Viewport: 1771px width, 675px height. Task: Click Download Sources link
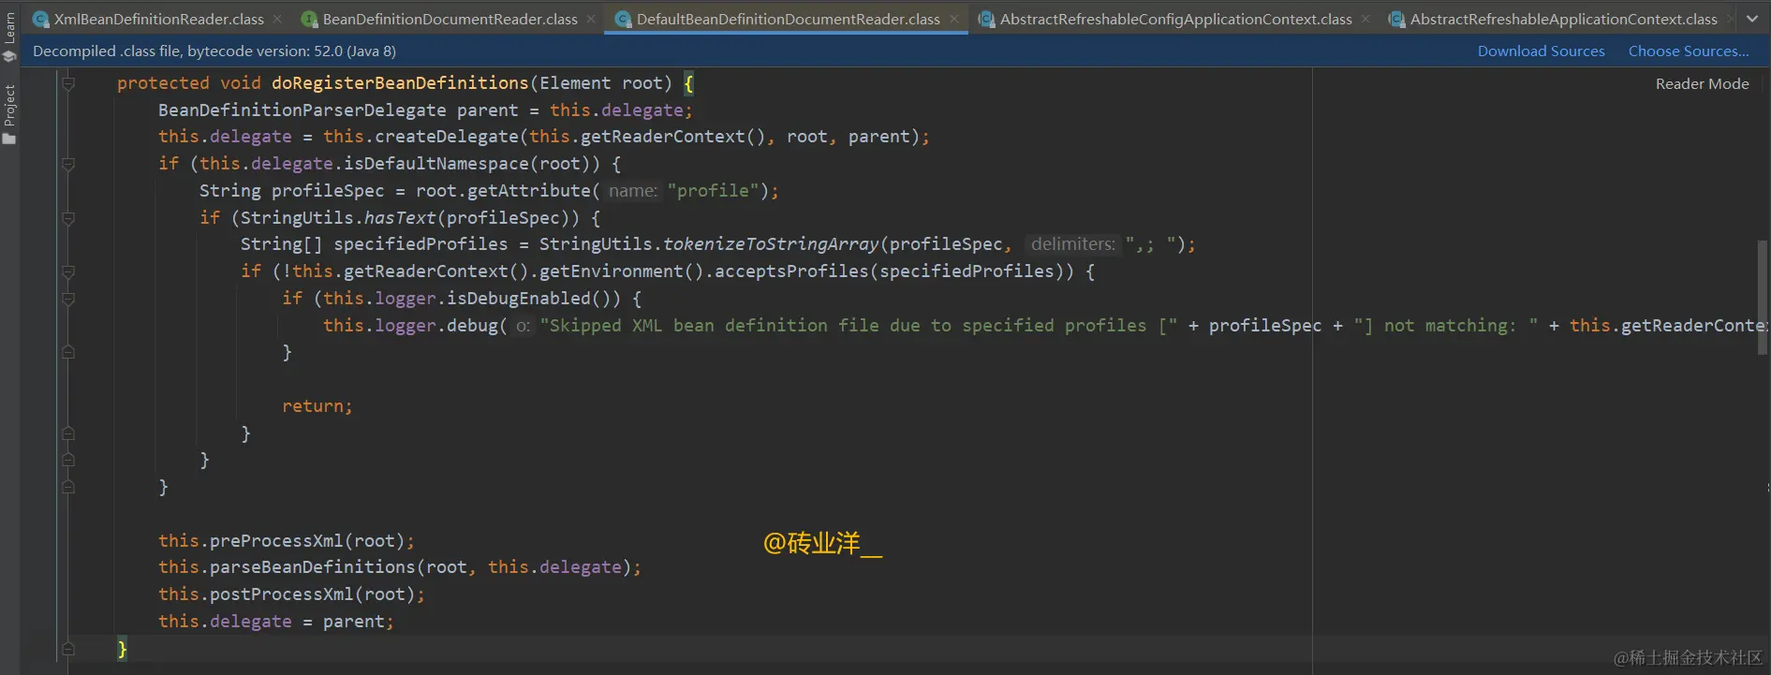pyautogui.click(x=1541, y=51)
